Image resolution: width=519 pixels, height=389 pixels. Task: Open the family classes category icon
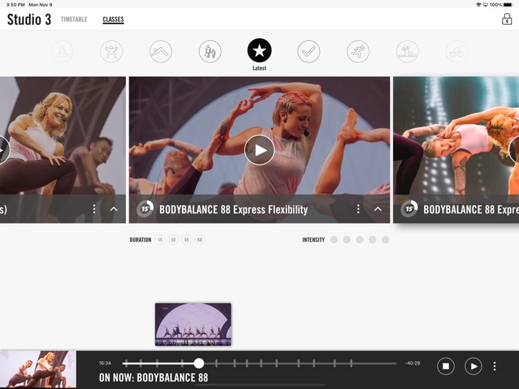tap(210, 51)
